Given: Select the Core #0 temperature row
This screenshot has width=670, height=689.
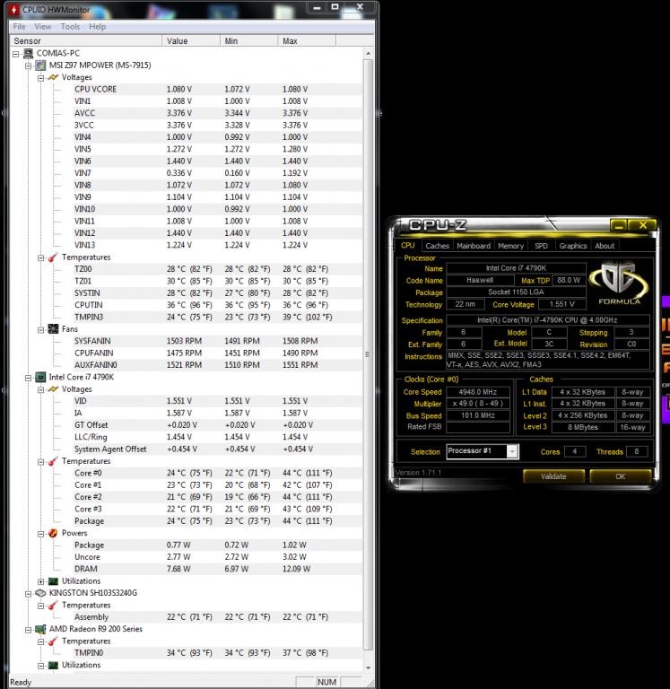Looking at the screenshot, I should (x=217, y=474).
